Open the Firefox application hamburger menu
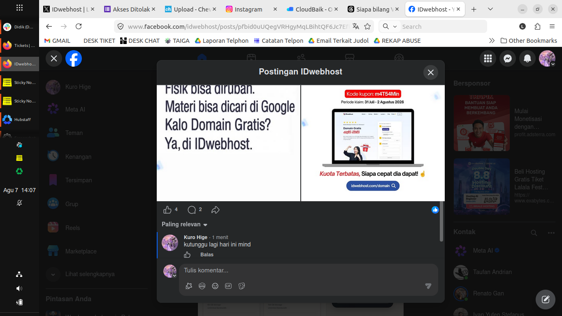This screenshot has height=316, width=562. (552, 26)
